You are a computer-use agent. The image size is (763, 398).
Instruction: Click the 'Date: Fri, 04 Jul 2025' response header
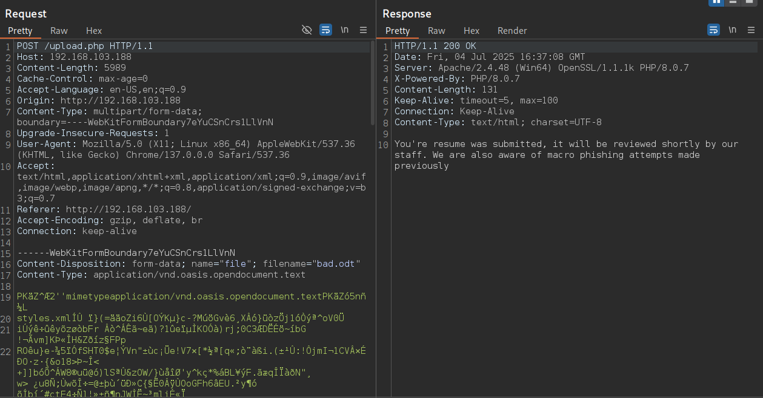pos(490,57)
